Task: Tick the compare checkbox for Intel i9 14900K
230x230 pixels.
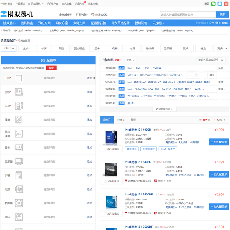Action: pos(105,149)
